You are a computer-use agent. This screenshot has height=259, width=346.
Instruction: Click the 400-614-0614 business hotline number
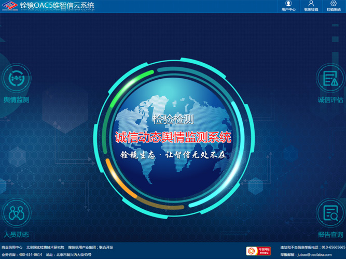pyautogui.click(x=30, y=255)
